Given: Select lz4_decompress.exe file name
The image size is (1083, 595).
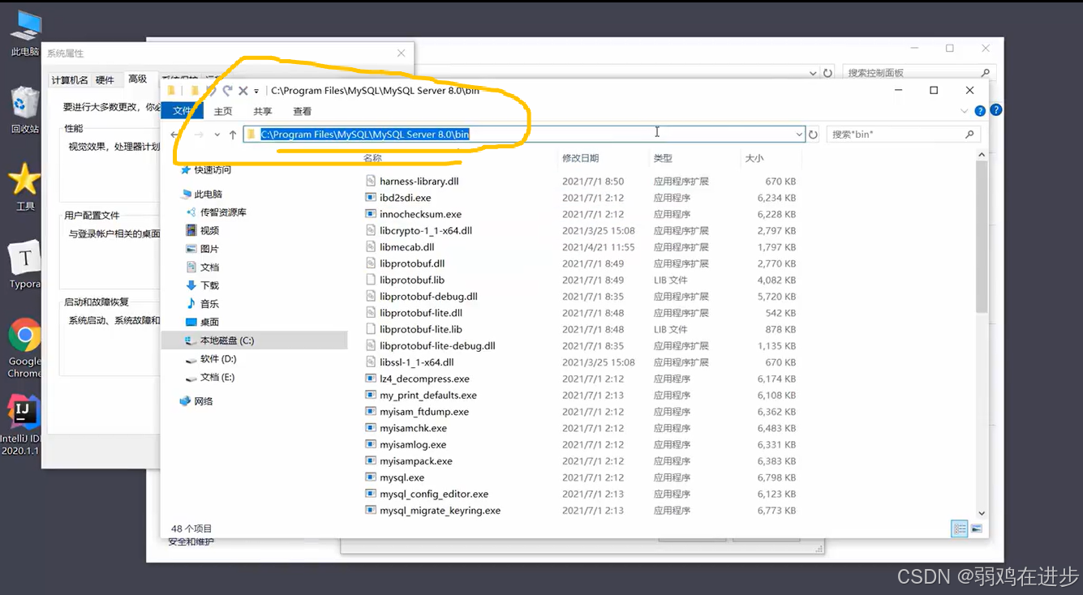Looking at the screenshot, I should pyautogui.click(x=424, y=379).
